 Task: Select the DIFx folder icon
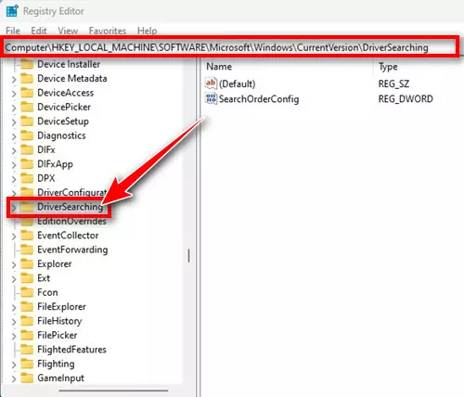(27, 149)
